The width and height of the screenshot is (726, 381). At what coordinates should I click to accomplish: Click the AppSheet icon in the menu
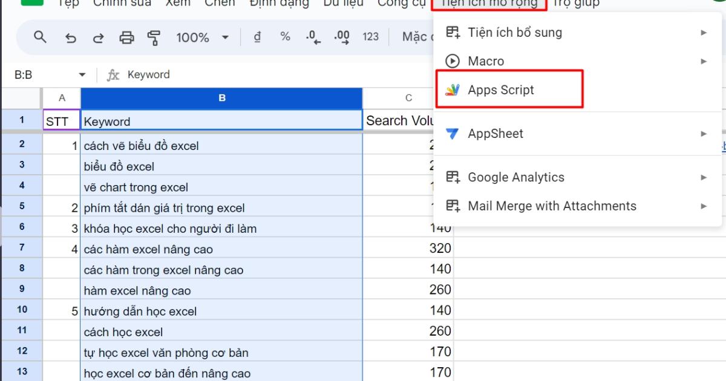(x=452, y=134)
